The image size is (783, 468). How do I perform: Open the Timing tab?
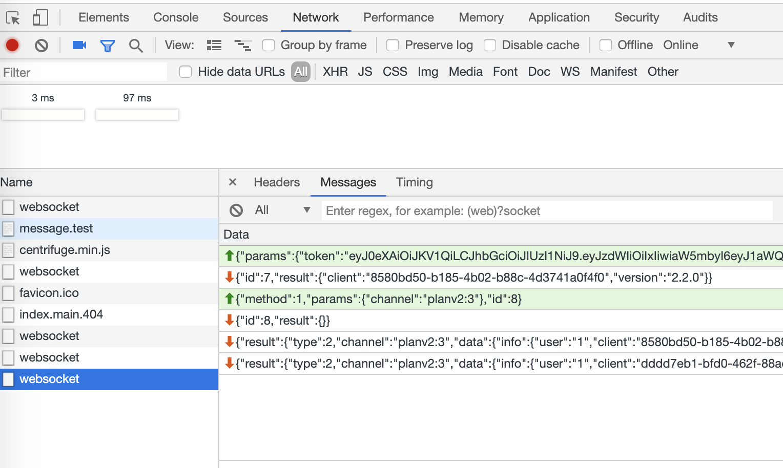point(414,182)
